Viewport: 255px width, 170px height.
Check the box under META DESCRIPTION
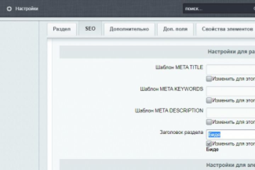(209, 122)
